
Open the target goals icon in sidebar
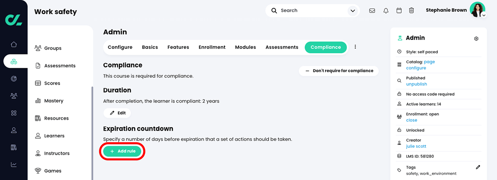pyautogui.click(x=14, y=79)
